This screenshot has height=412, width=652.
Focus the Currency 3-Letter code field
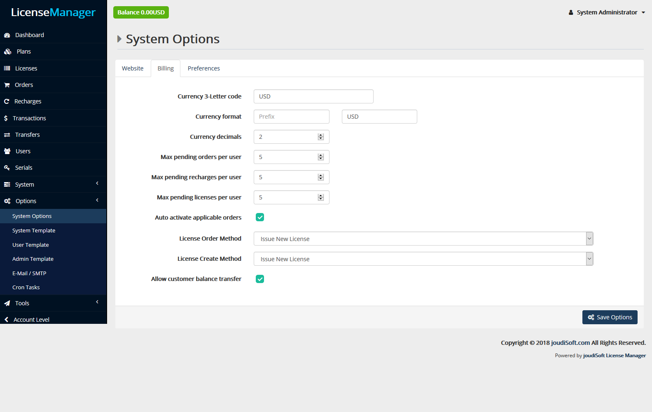[313, 96]
